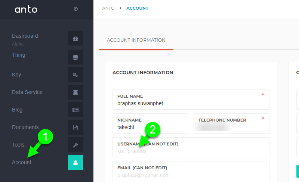This screenshot has width=299, height=182.
Task: Click the Account user icon
Action: coord(75,162)
